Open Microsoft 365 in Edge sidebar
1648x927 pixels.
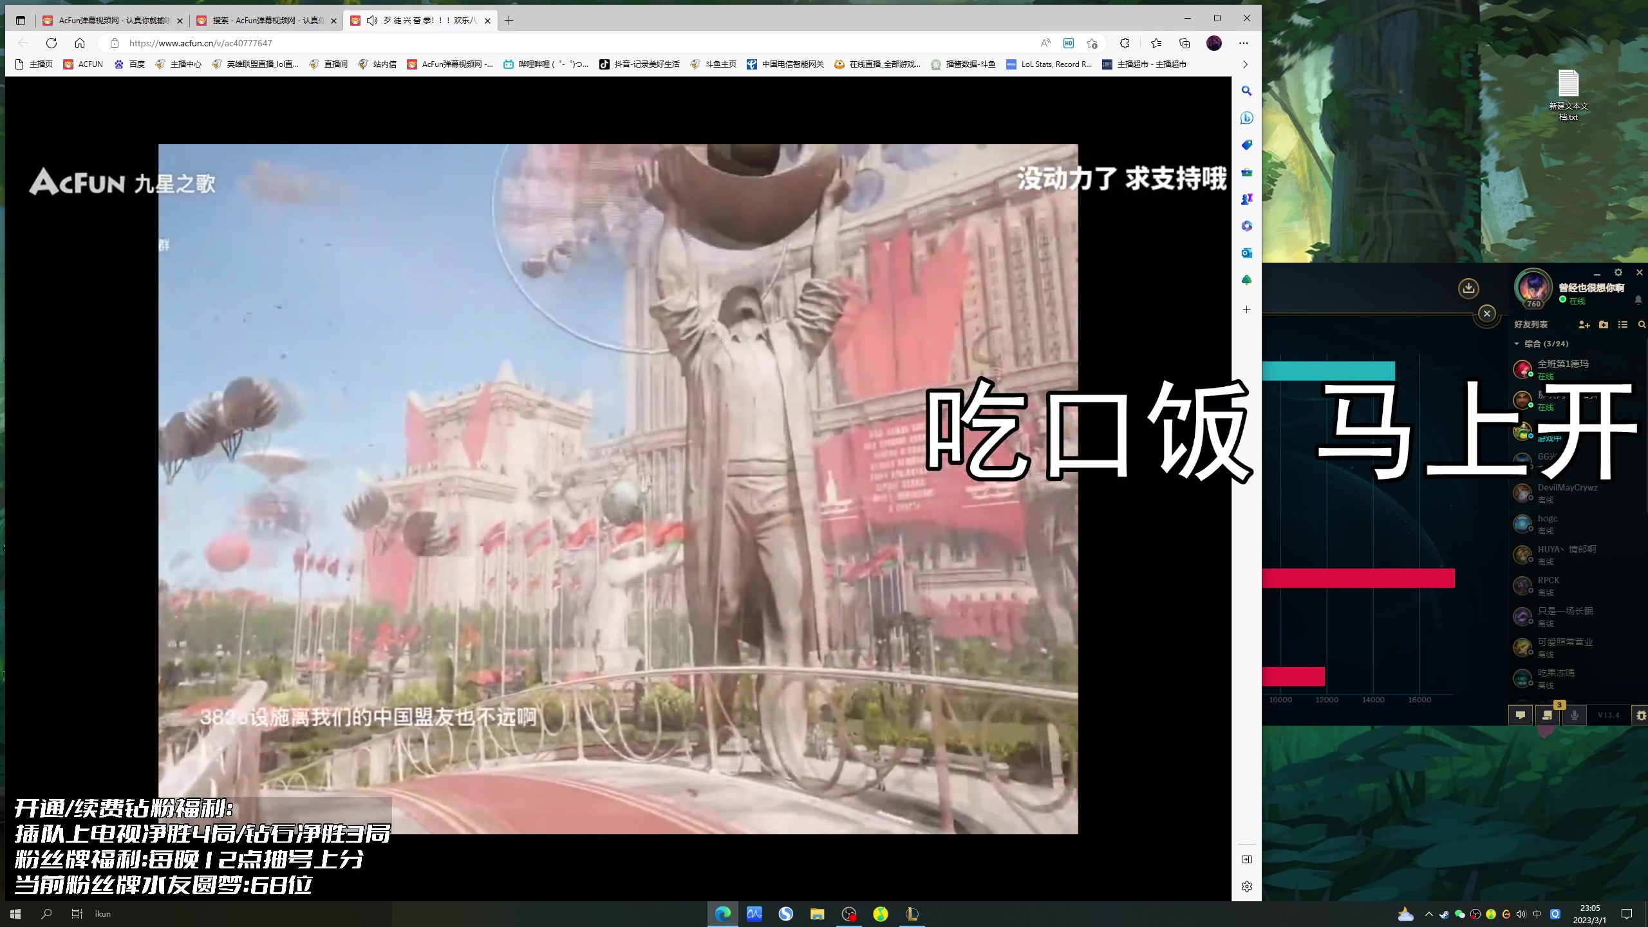point(1246,226)
